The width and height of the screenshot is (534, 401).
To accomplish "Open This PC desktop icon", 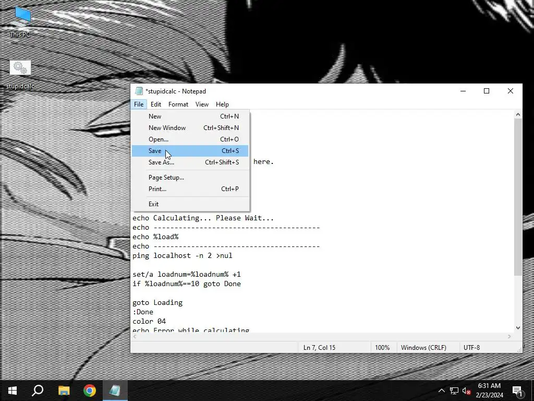I will pyautogui.click(x=20, y=22).
